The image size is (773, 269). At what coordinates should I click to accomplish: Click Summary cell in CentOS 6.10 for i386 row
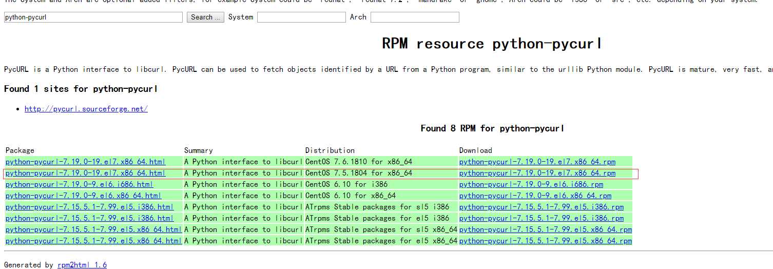coord(244,184)
